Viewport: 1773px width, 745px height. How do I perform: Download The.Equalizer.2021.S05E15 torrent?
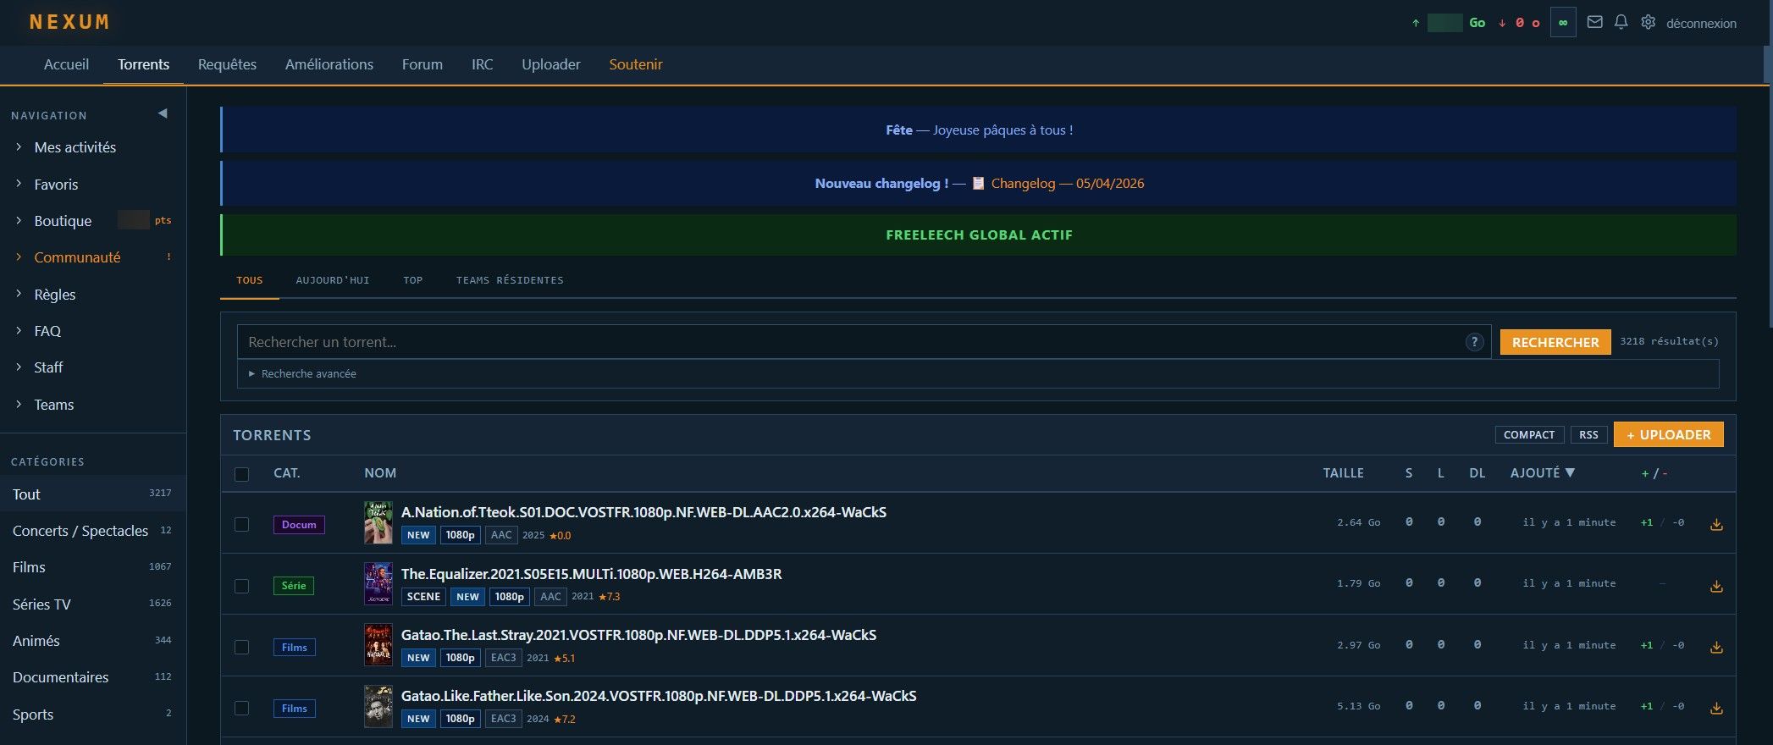[x=1716, y=586]
